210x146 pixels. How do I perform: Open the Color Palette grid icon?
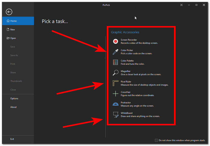[116, 62]
